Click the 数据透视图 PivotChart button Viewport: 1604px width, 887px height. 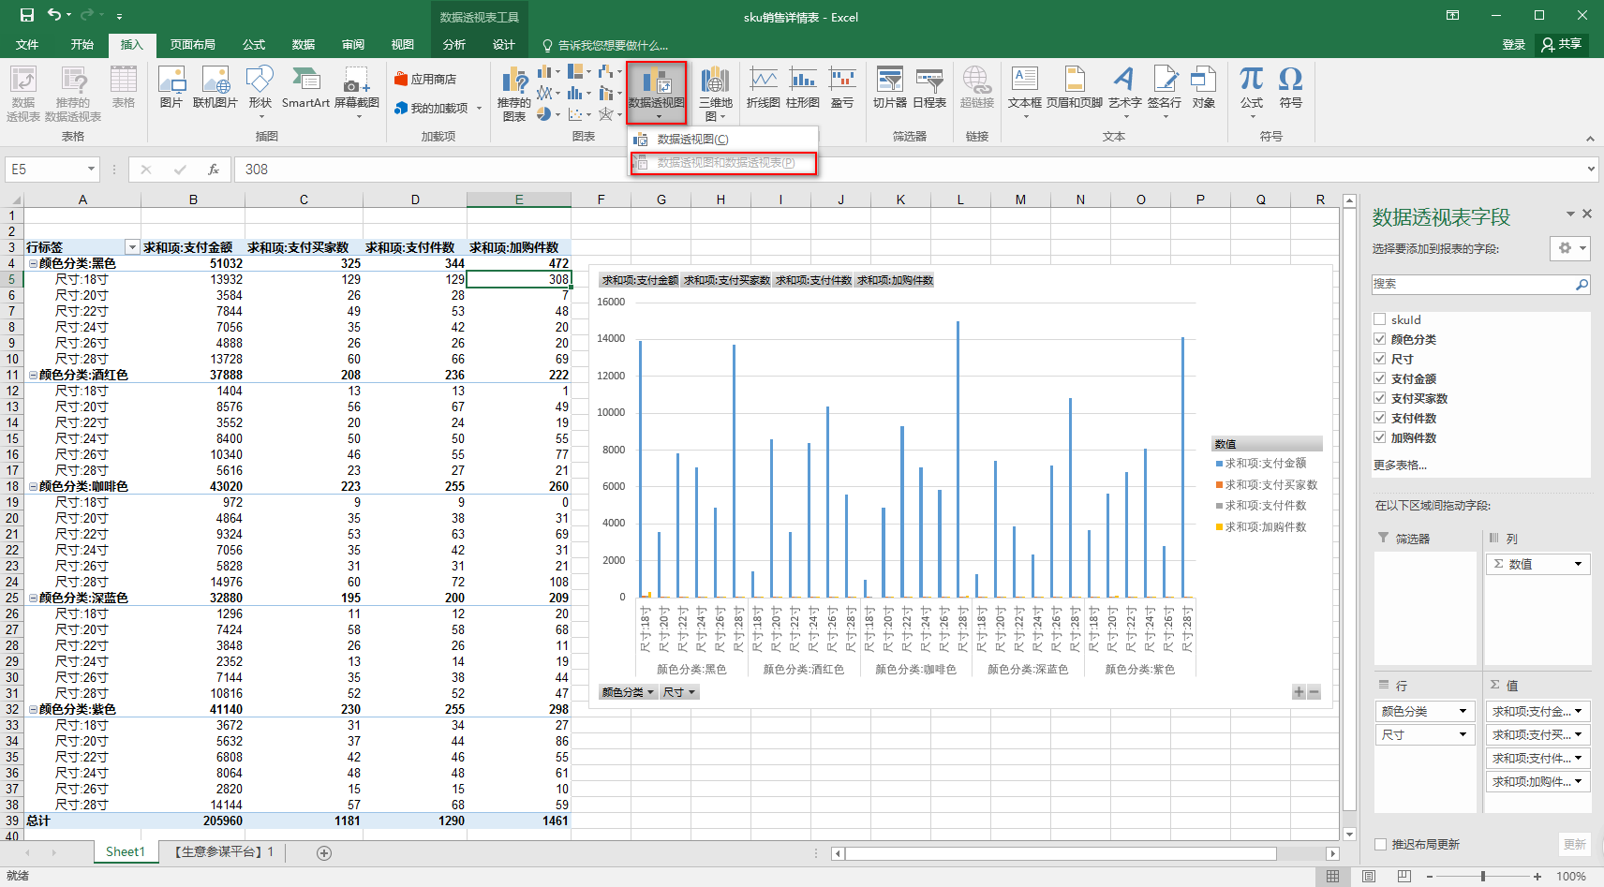[x=657, y=93]
